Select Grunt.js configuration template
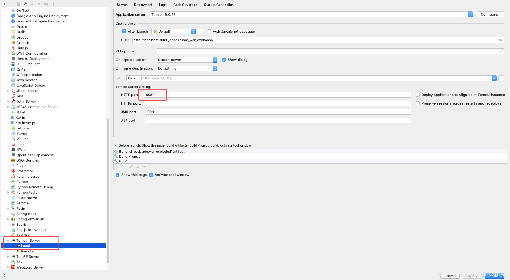The height and width of the screenshot is (280, 510). (23, 43)
